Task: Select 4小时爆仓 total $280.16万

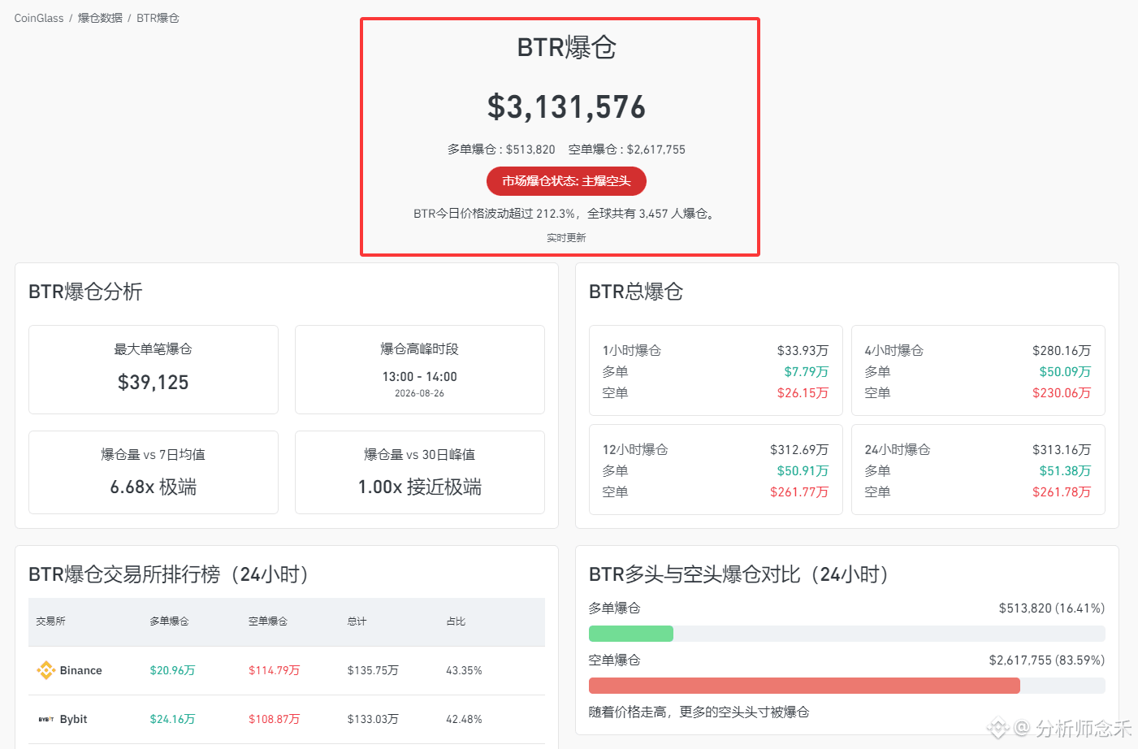Action: pos(1062,351)
